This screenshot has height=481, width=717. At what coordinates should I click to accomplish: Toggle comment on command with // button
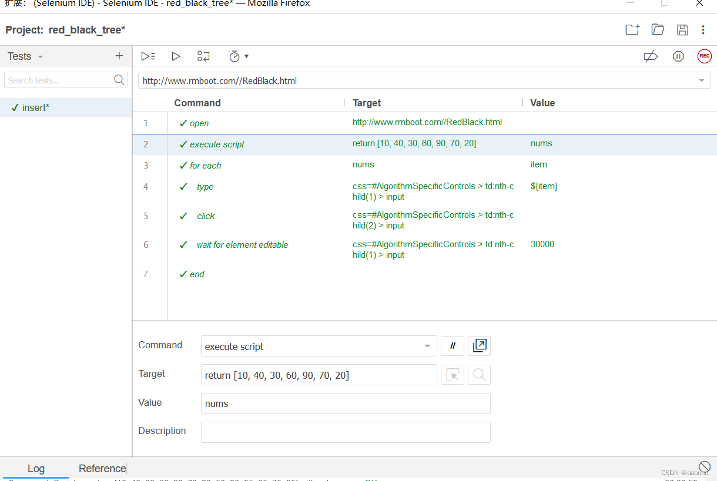453,346
